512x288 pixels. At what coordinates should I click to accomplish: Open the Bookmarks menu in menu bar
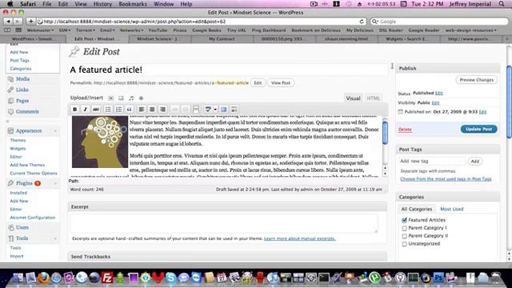point(133,4)
